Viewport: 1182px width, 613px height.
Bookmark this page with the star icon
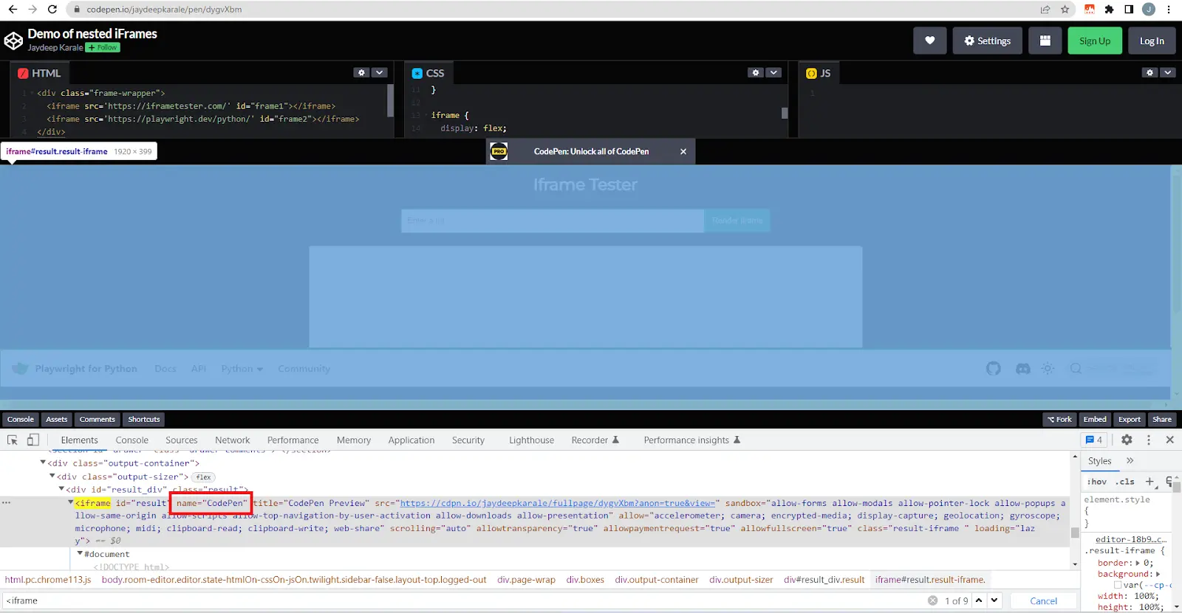(x=1065, y=10)
